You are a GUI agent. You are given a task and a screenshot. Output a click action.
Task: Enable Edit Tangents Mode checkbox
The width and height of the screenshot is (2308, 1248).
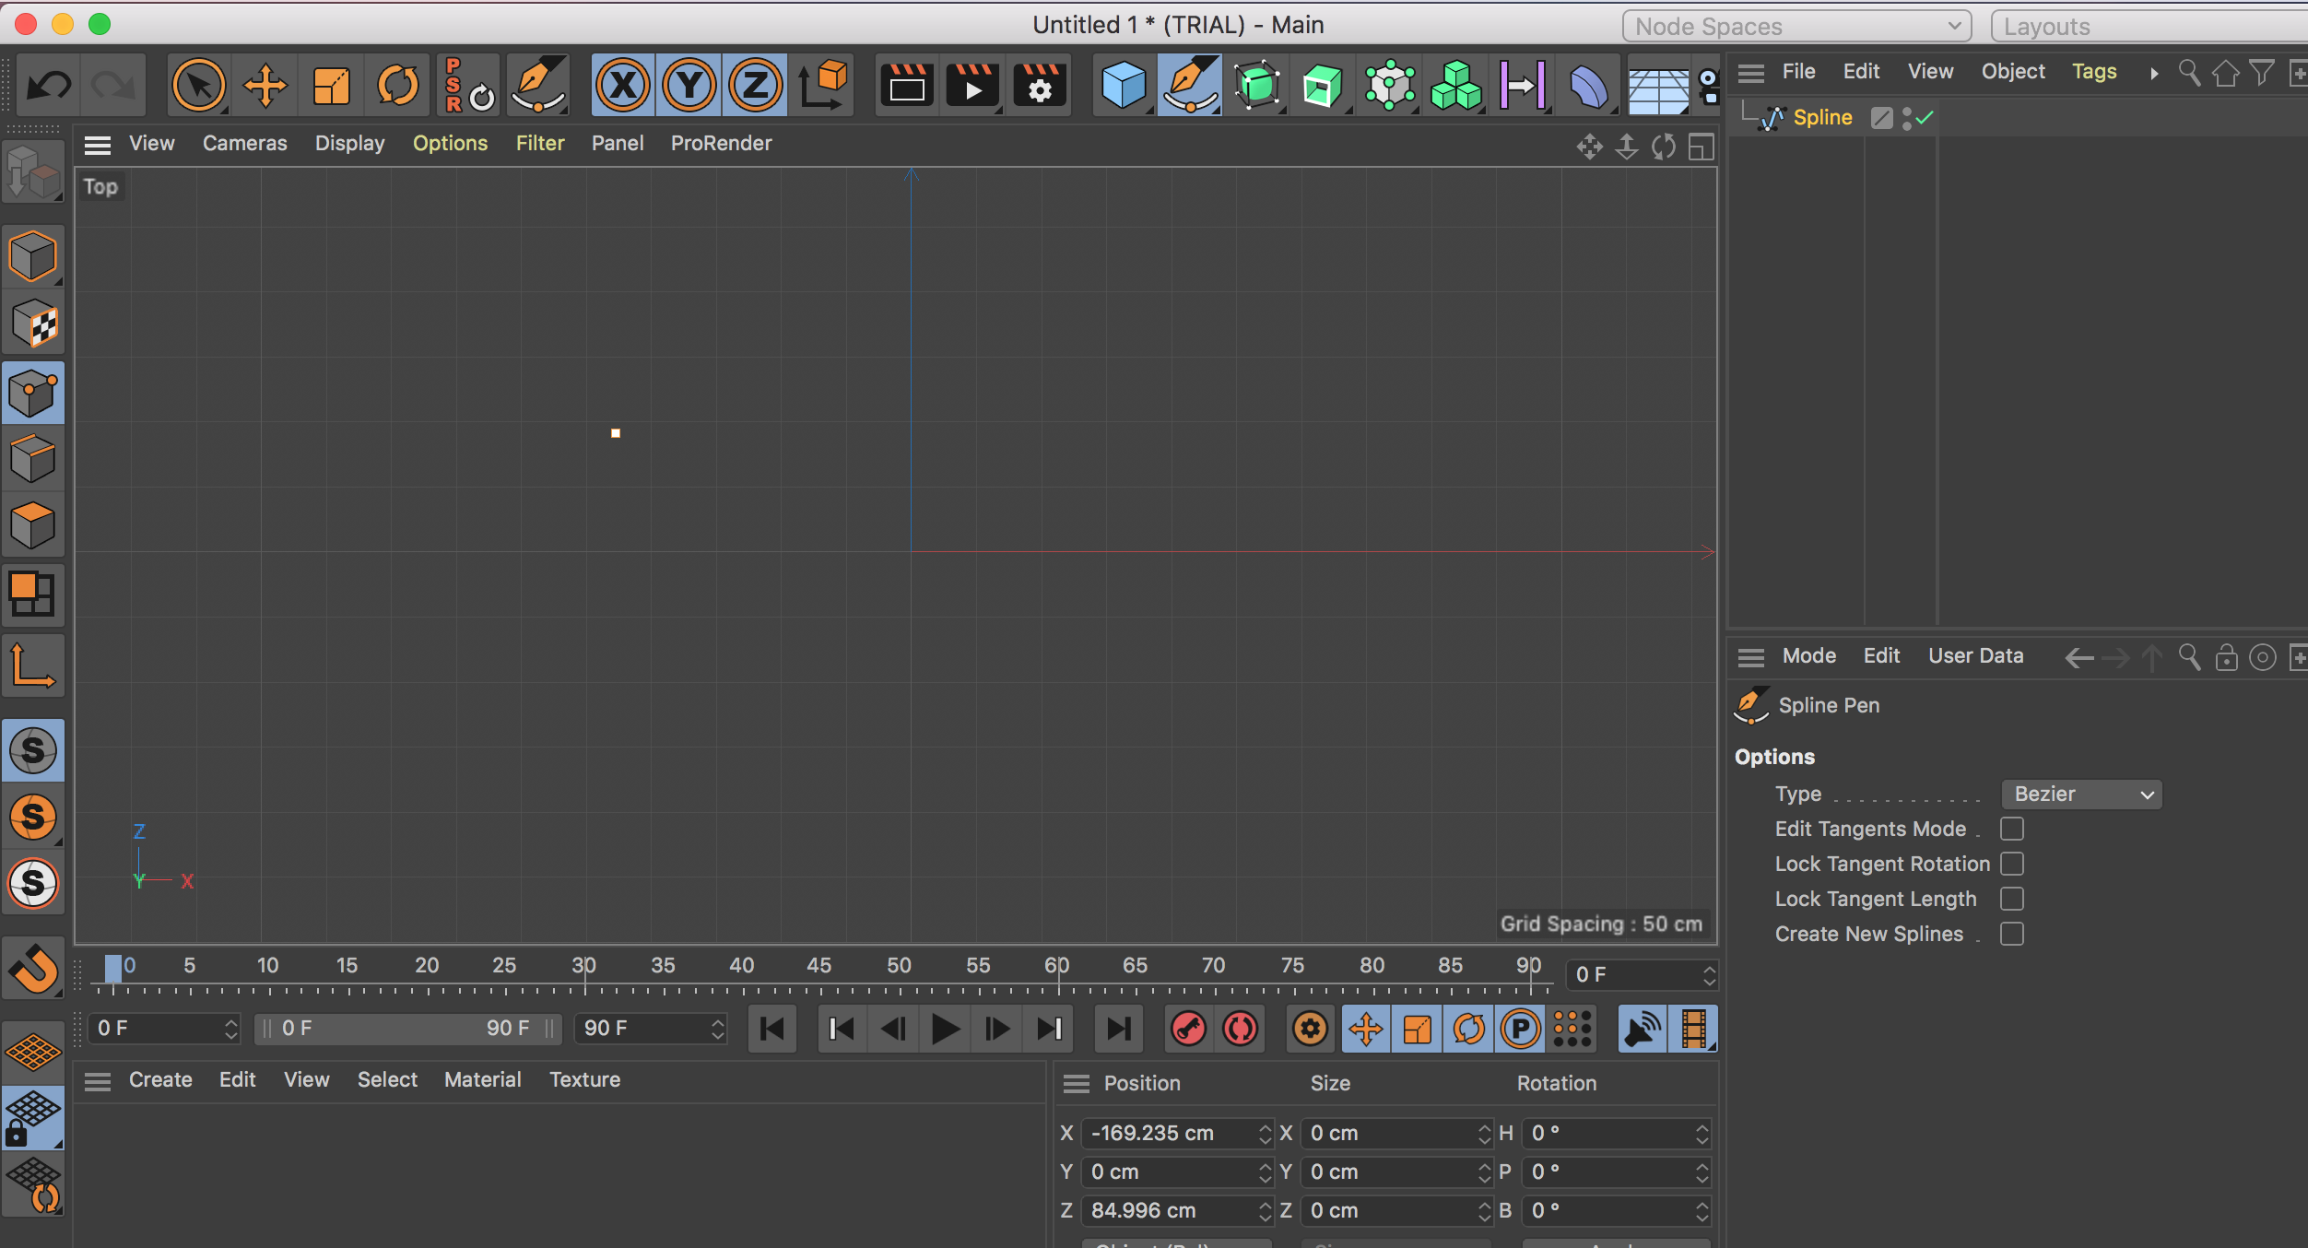tap(2012, 829)
